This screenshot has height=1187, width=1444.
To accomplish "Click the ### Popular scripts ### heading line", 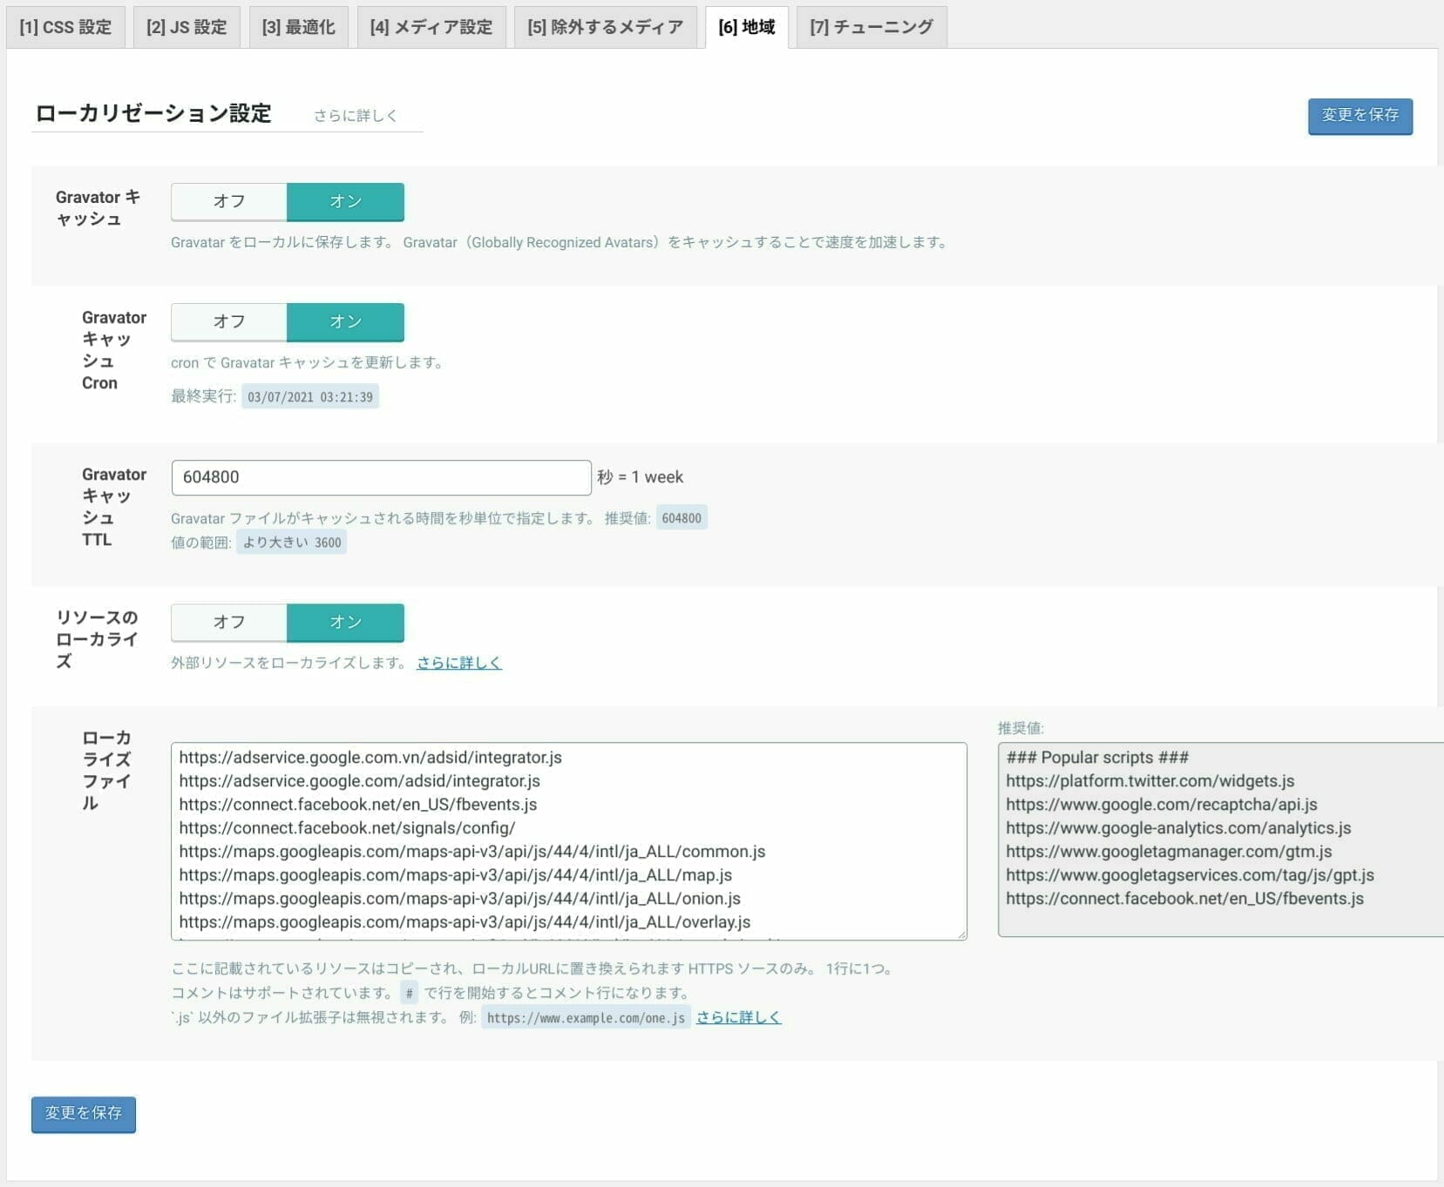I will point(1097,758).
